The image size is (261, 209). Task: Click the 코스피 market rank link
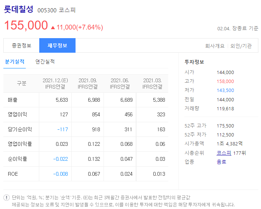pyautogui.click(x=224, y=153)
